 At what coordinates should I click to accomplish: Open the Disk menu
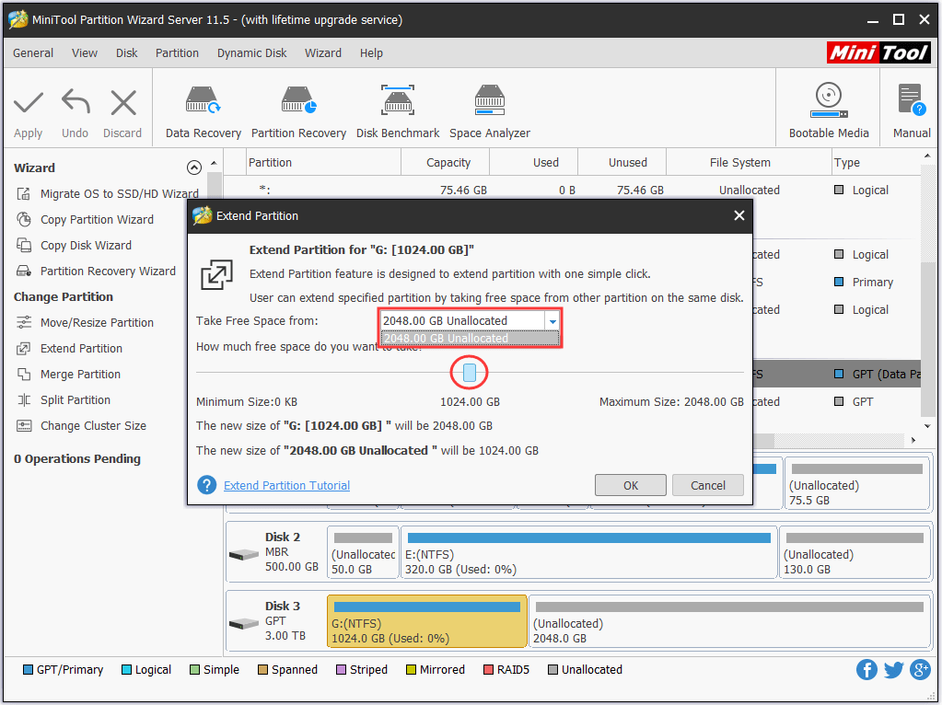(127, 52)
